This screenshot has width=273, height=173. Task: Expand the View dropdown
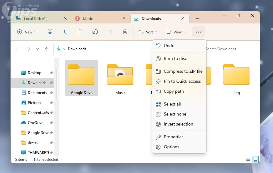pyautogui.click(x=176, y=32)
